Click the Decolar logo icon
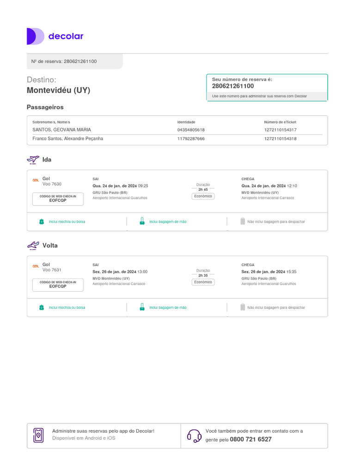 [x=35, y=36]
